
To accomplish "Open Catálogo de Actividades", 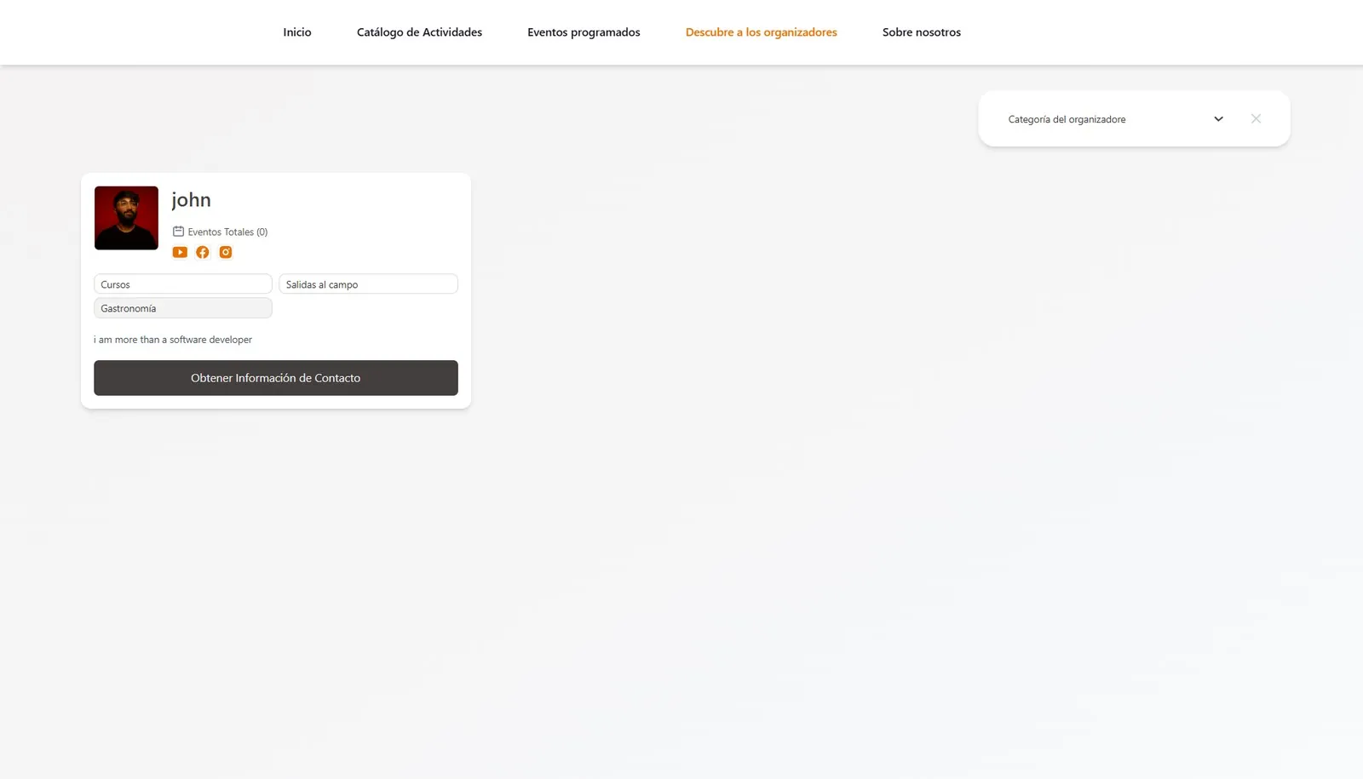I will pos(419,32).
